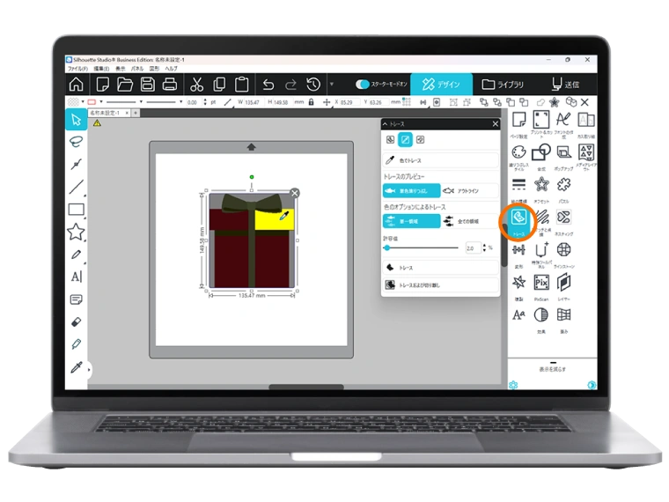Adjust the tolerance slider handle
Viewport: 669px width, 502px height.
point(387,248)
